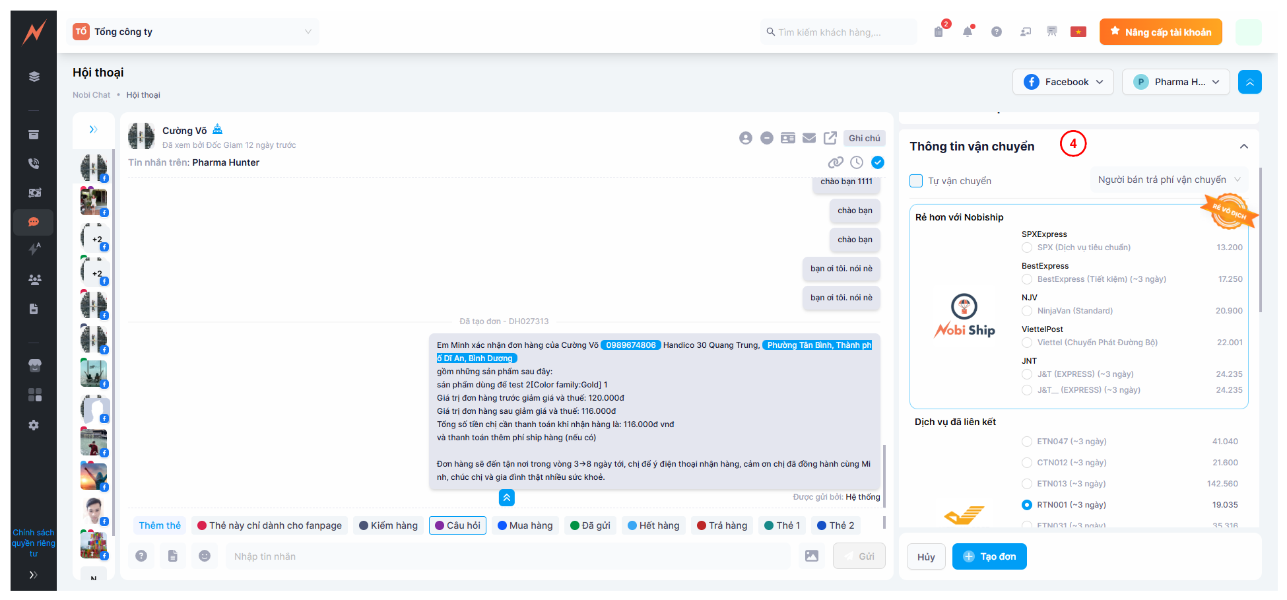The width and height of the screenshot is (1287, 600).
Task: Open the Facebook channel dropdown
Action: tap(1063, 82)
